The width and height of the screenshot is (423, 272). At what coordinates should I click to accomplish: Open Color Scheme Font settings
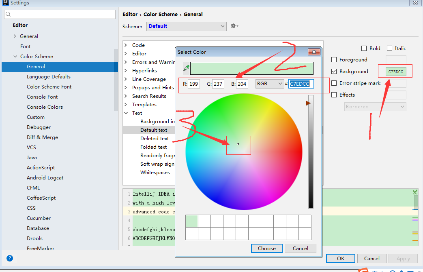[49, 87]
